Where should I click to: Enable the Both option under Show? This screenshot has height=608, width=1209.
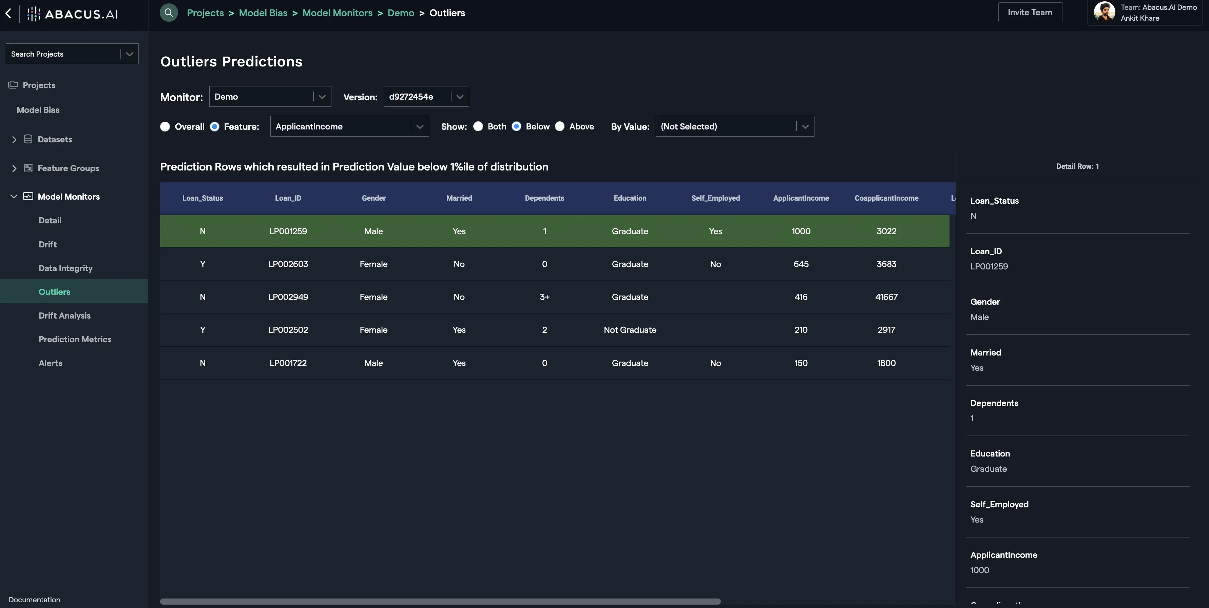479,126
